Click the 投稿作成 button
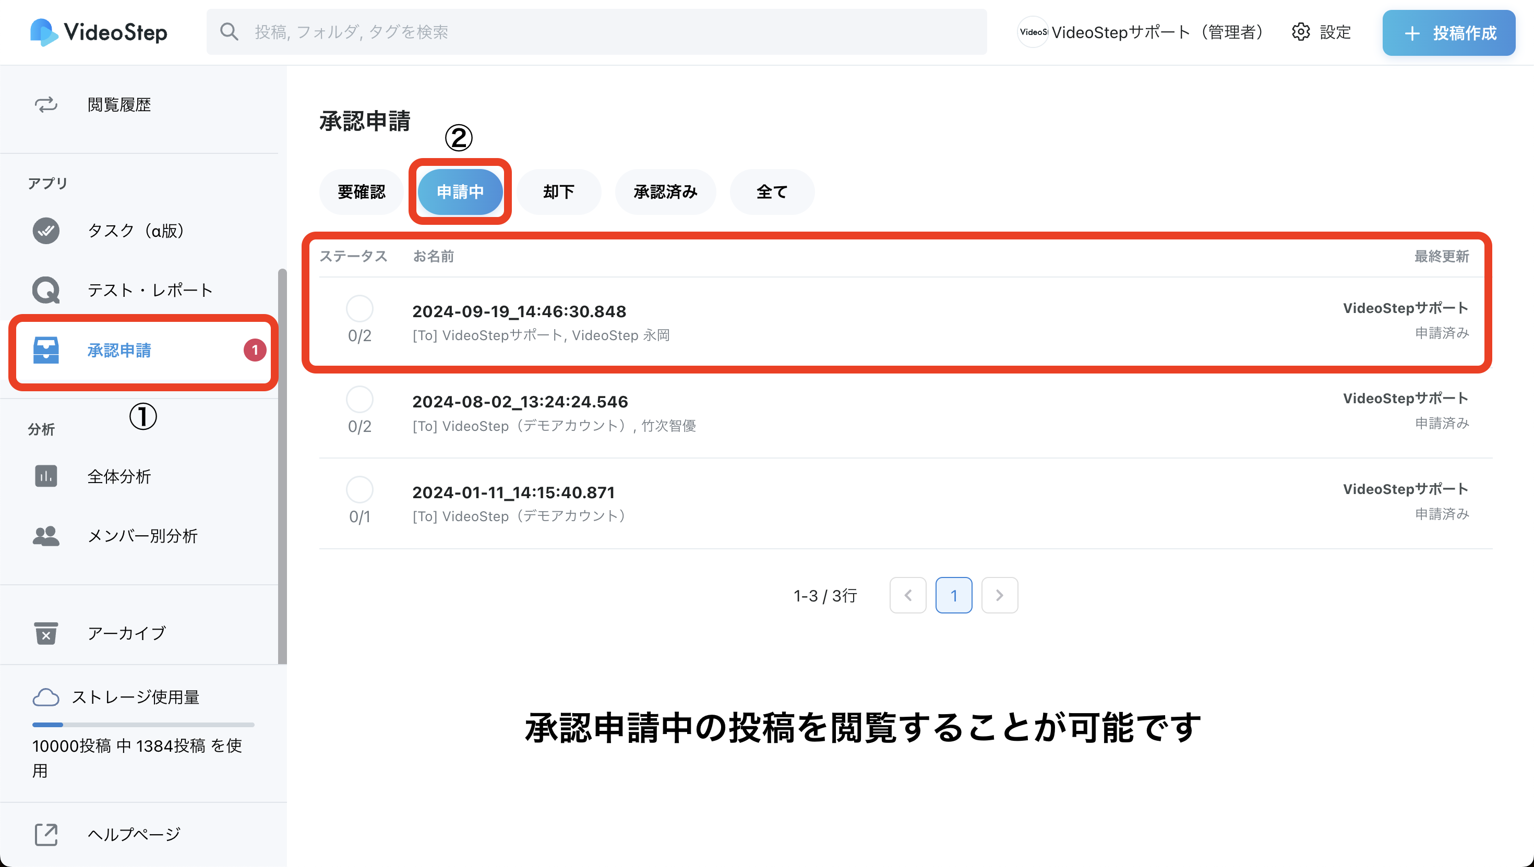Viewport: 1534px width, 867px height. (1448, 33)
